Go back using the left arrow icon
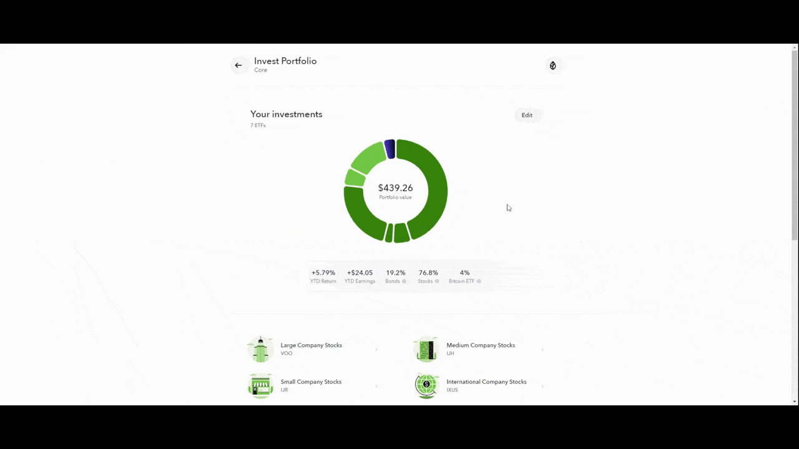Image resolution: width=799 pixels, height=449 pixels. point(238,65)
